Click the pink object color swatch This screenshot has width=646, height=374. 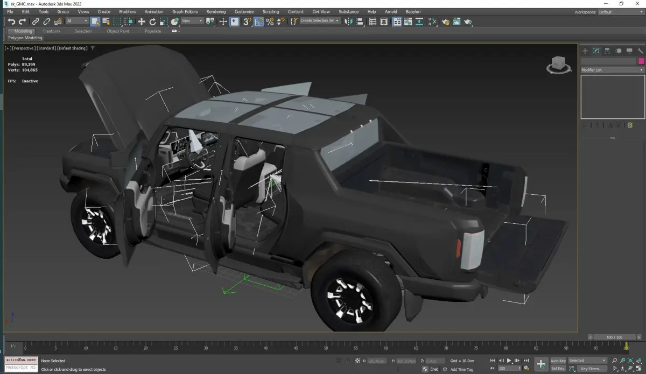tap(641, 61)
